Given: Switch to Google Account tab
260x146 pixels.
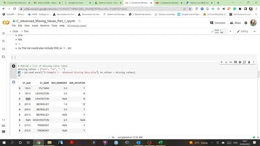Looking at the screenshot, I should (78, 3).
